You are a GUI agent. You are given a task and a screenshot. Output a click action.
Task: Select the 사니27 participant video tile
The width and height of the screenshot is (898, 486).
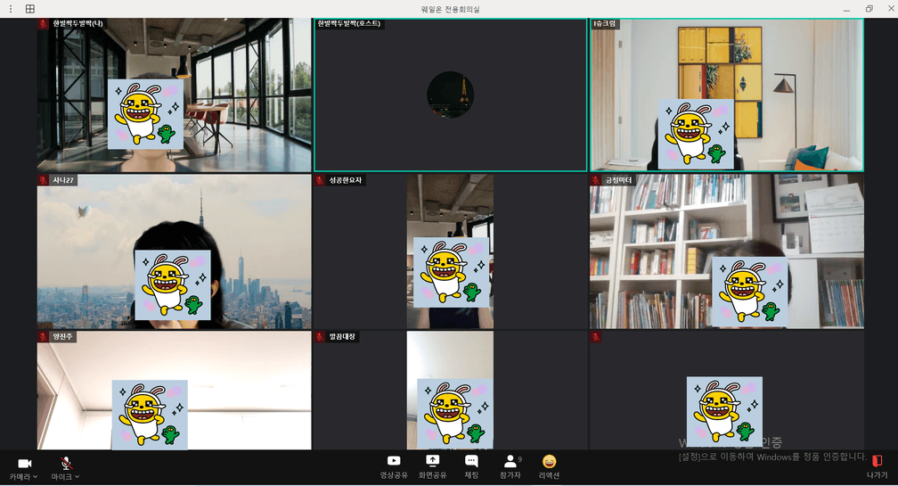tap(174, 251)
